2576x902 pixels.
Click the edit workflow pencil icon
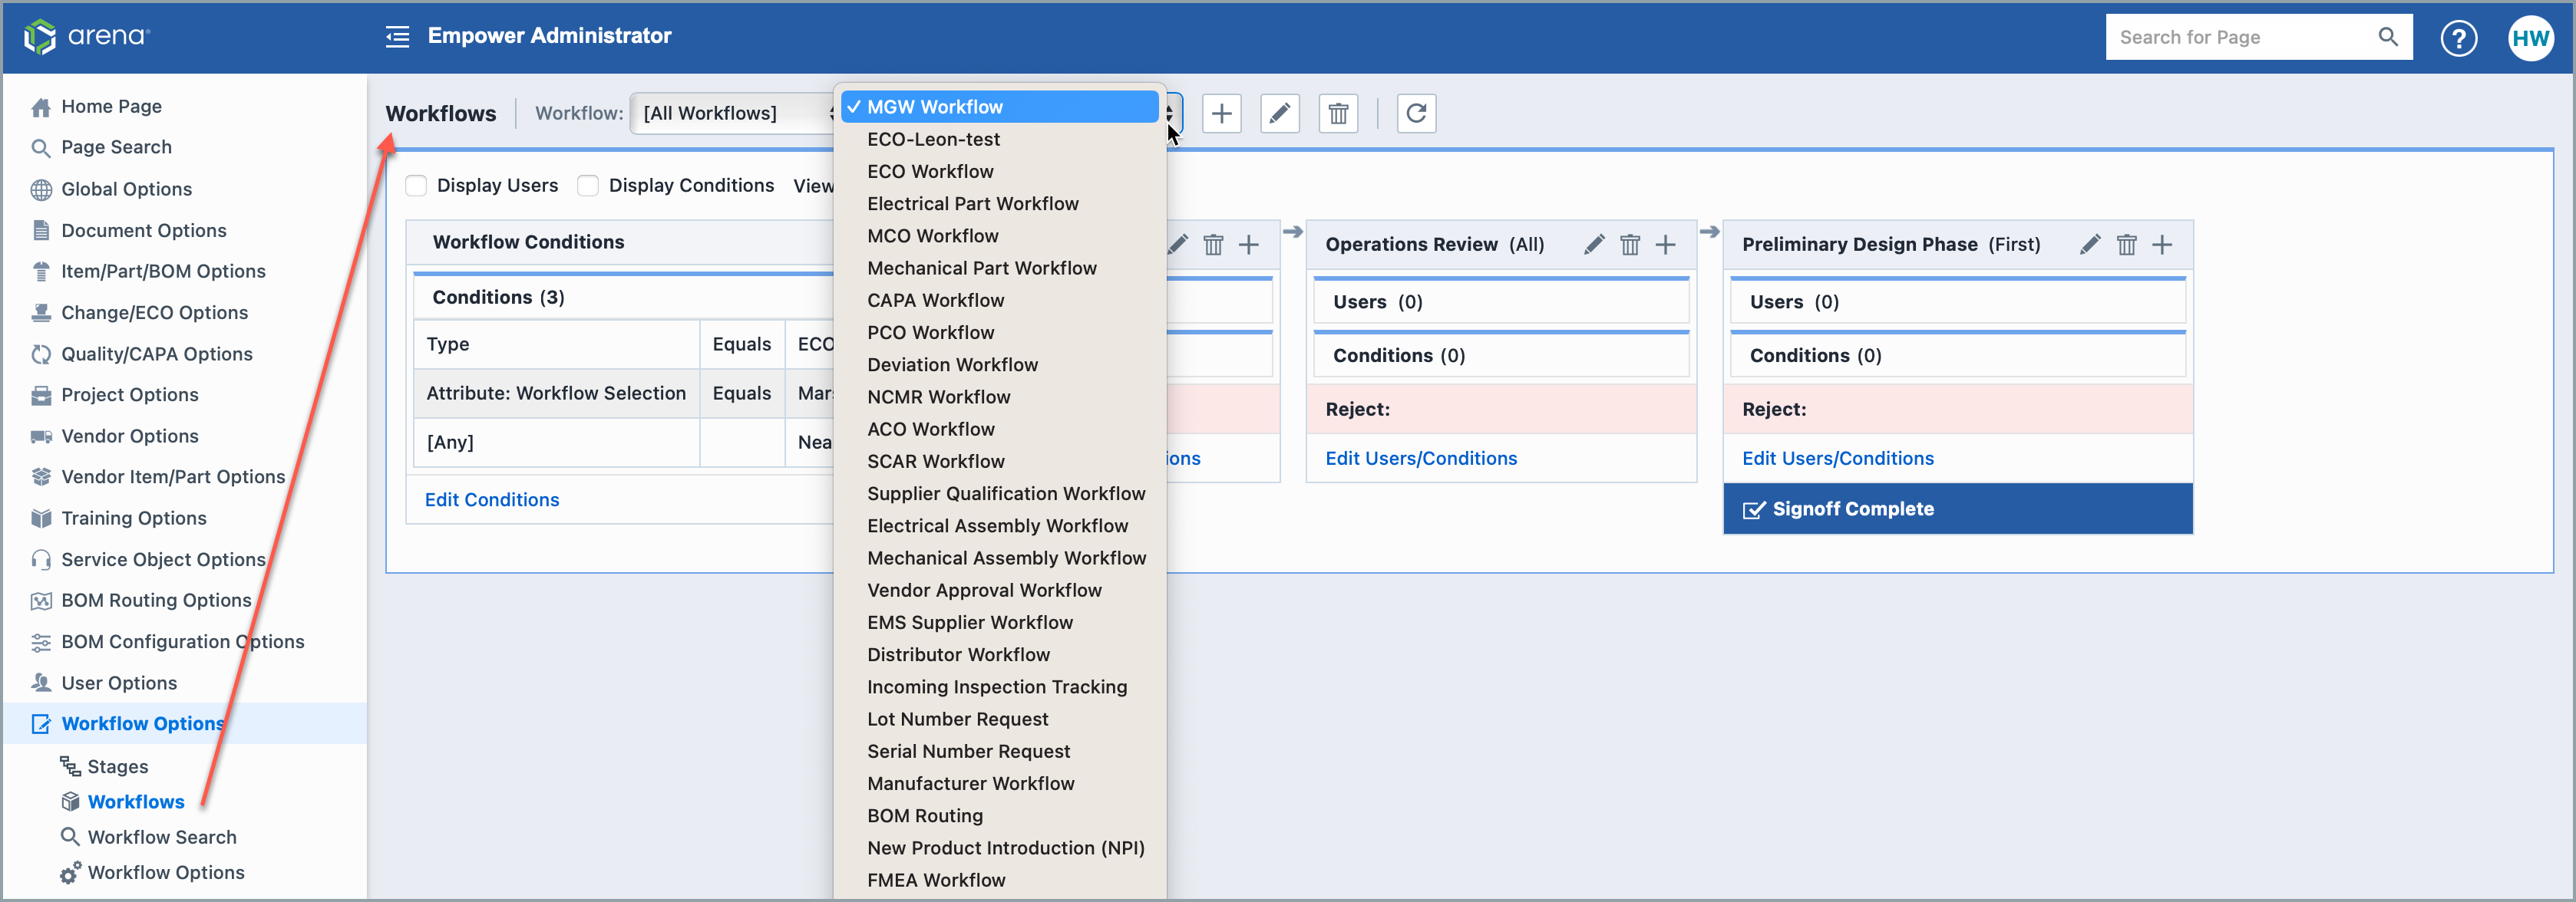(x=1280, y=113)
